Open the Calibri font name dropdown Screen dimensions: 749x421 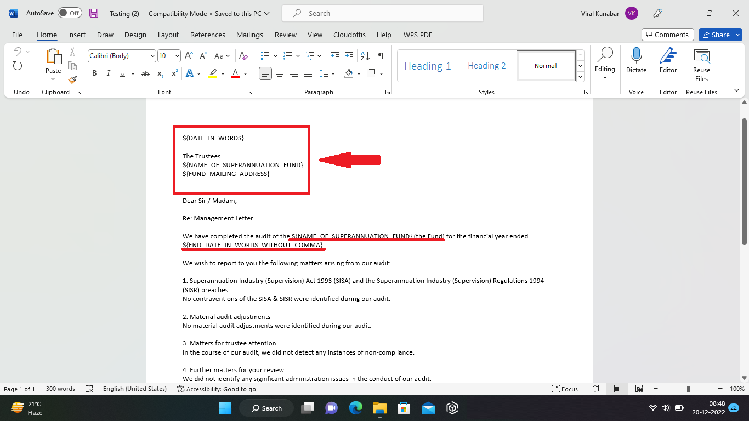(152, 56)
